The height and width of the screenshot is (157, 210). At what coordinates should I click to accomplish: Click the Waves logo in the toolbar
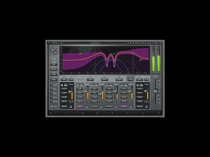[x=49, y=43]
